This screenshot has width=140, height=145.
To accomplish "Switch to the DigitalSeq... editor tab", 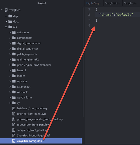I will tap(94, 3).
